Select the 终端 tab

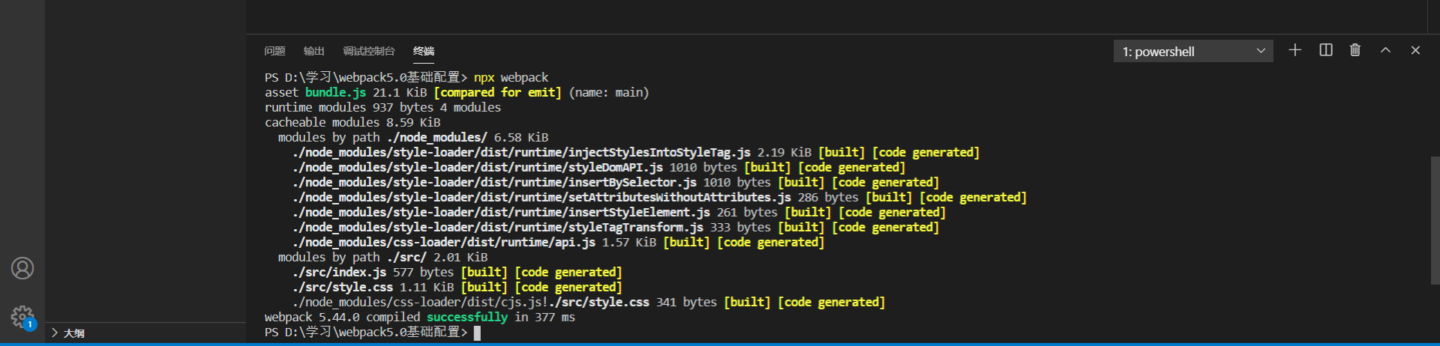(423, 51)
